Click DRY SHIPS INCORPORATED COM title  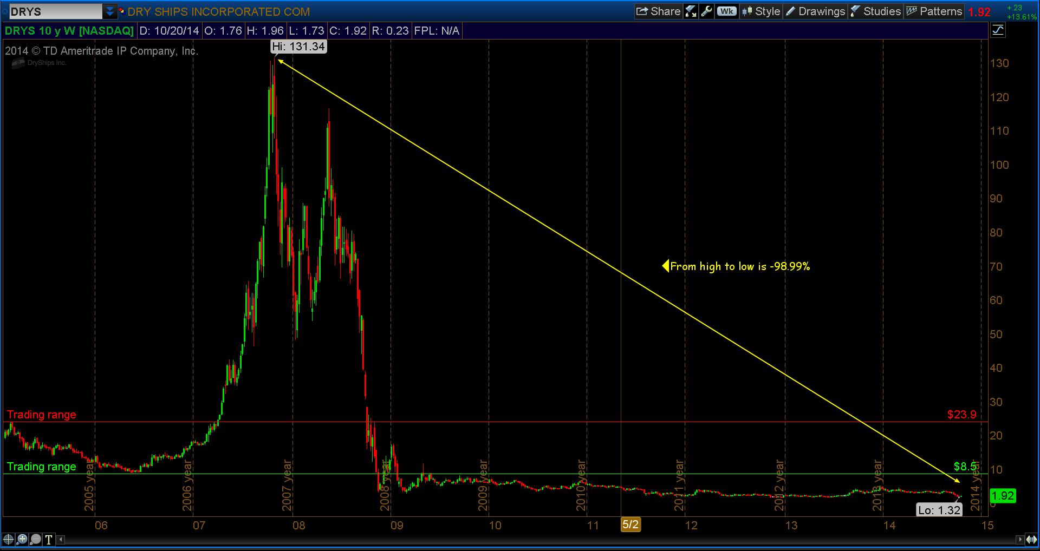pyautogui.click(x=219, y=11)
